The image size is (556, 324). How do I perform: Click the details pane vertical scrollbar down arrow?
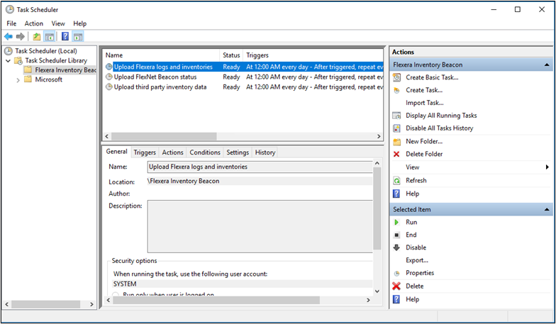click(377, 291)
